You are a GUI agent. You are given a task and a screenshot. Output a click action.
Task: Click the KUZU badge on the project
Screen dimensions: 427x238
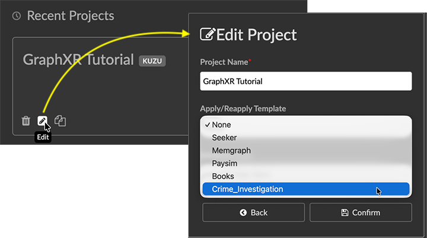tap(152, 61)
